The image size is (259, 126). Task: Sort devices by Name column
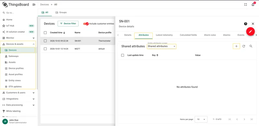[x=77, y=33]
